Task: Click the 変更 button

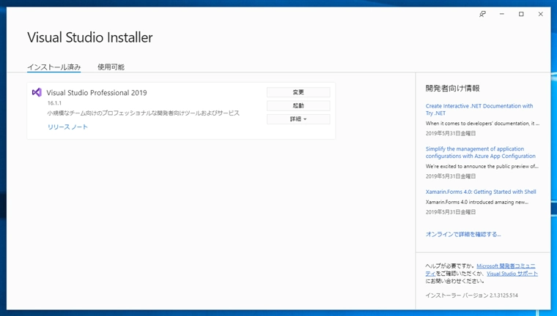Action: 298,92
